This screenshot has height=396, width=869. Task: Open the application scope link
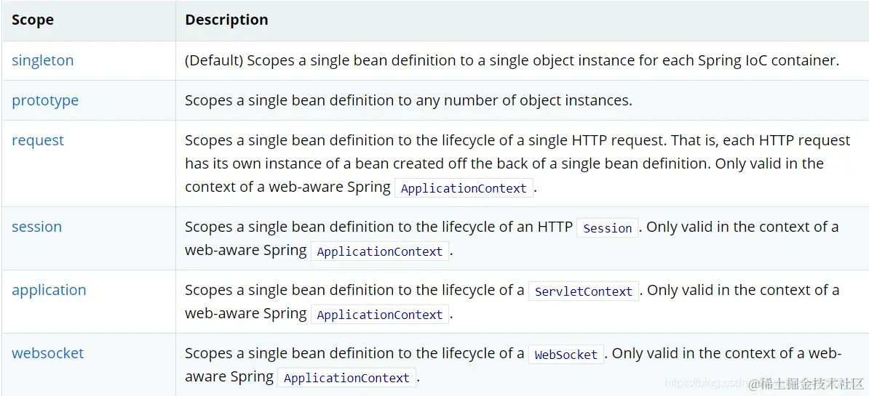pos(49,291)
